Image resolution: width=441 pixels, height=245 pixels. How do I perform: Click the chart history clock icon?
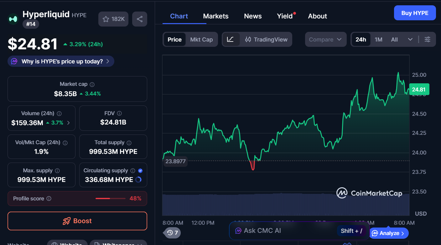pos(169,233)
